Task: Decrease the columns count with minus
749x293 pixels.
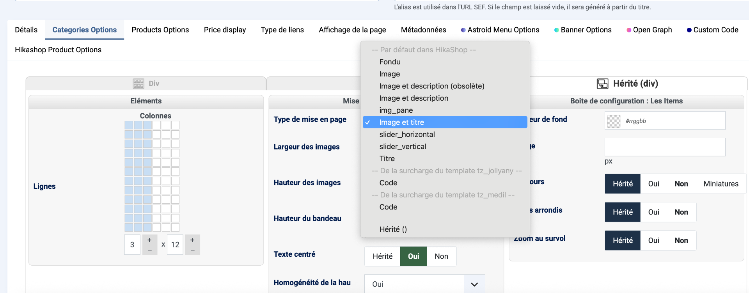Action: (x=149, y=250)
